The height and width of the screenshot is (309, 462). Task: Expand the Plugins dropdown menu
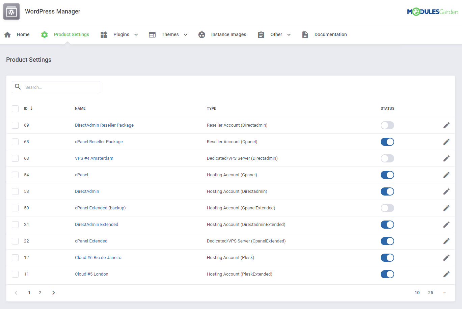pyautogui.click(x=136, y=34)
